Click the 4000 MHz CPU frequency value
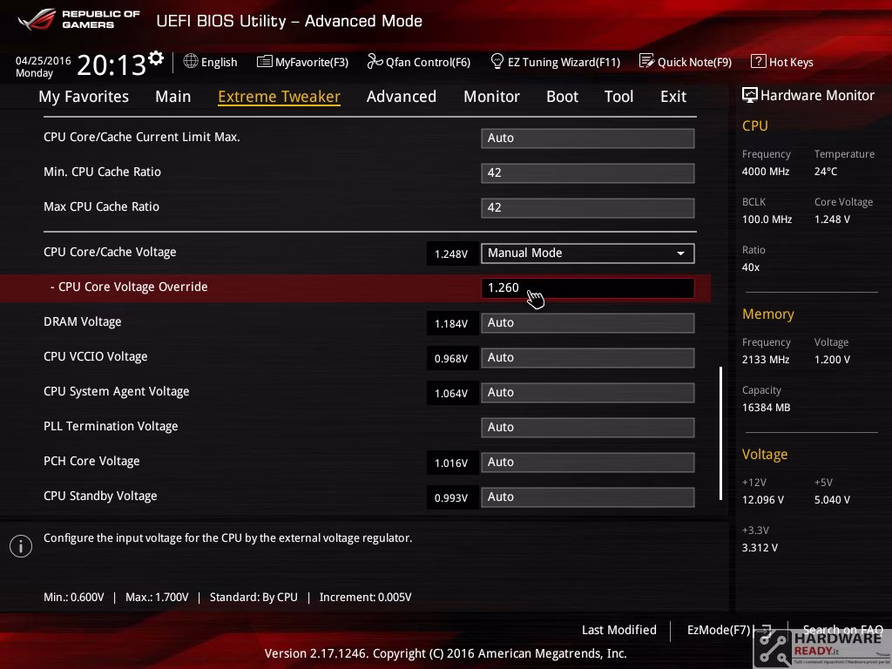The height and width of the screenshot is (669, 892). click(766, 172)
